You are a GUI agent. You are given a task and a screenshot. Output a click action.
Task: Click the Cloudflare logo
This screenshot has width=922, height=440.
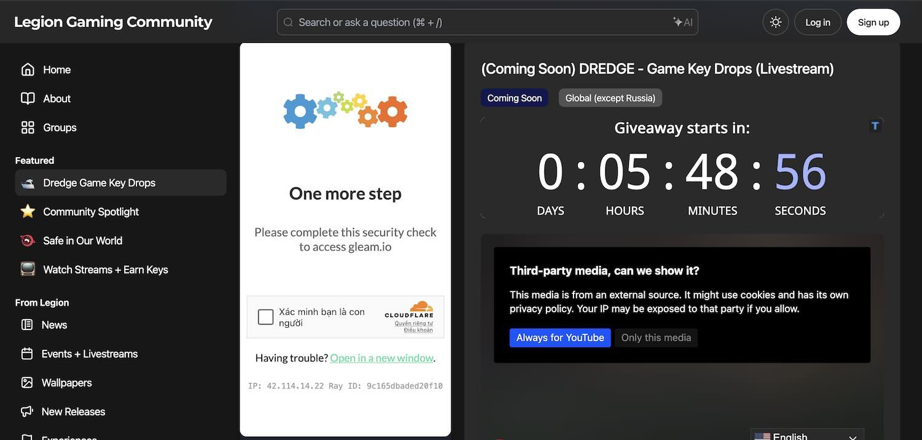click(x=409, y=309)
